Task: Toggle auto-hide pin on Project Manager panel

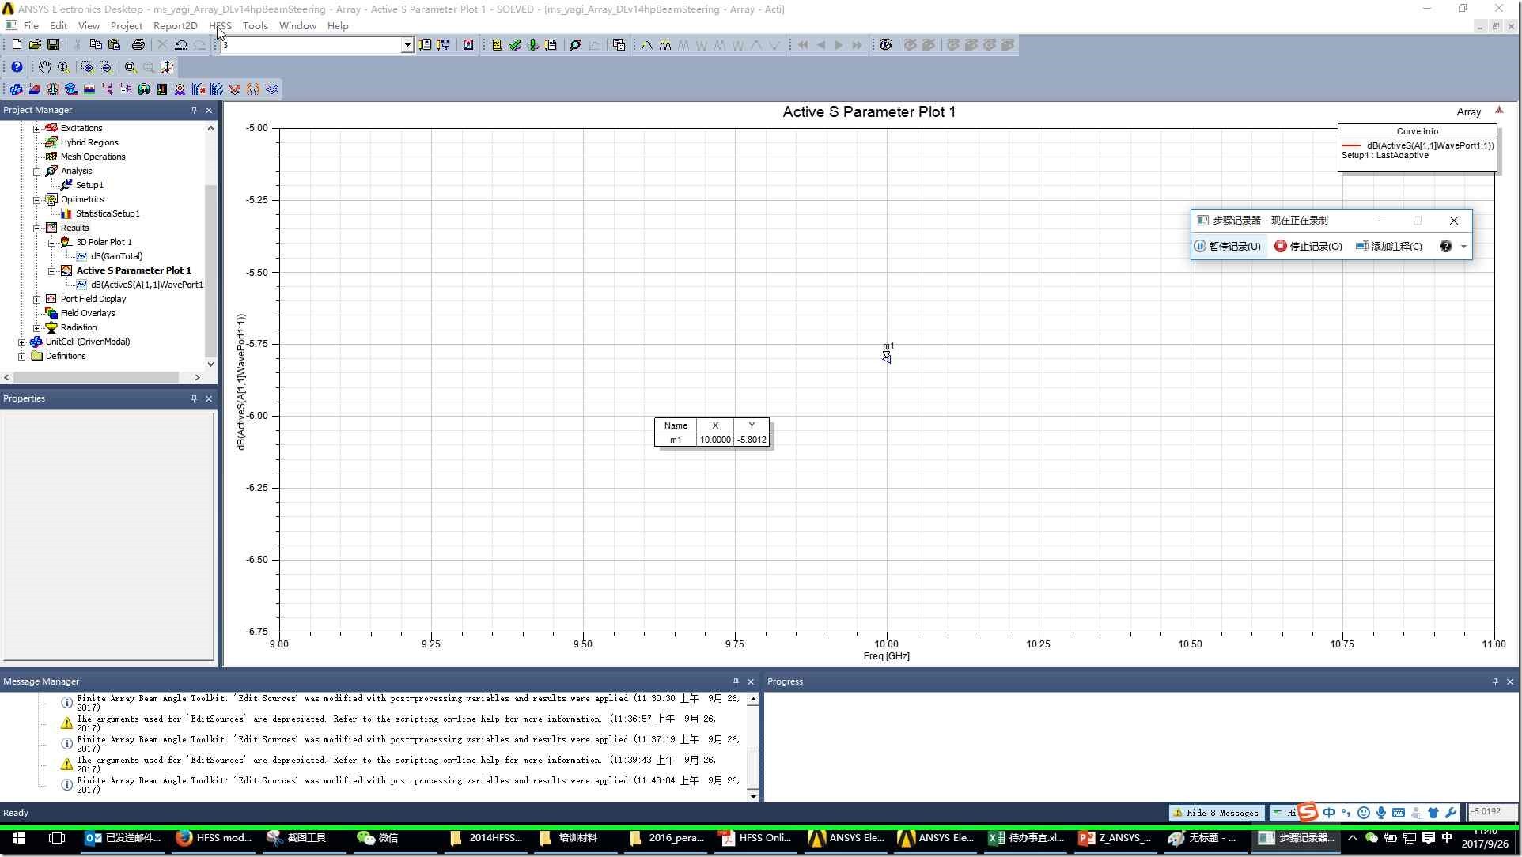Action: (194, 110)
